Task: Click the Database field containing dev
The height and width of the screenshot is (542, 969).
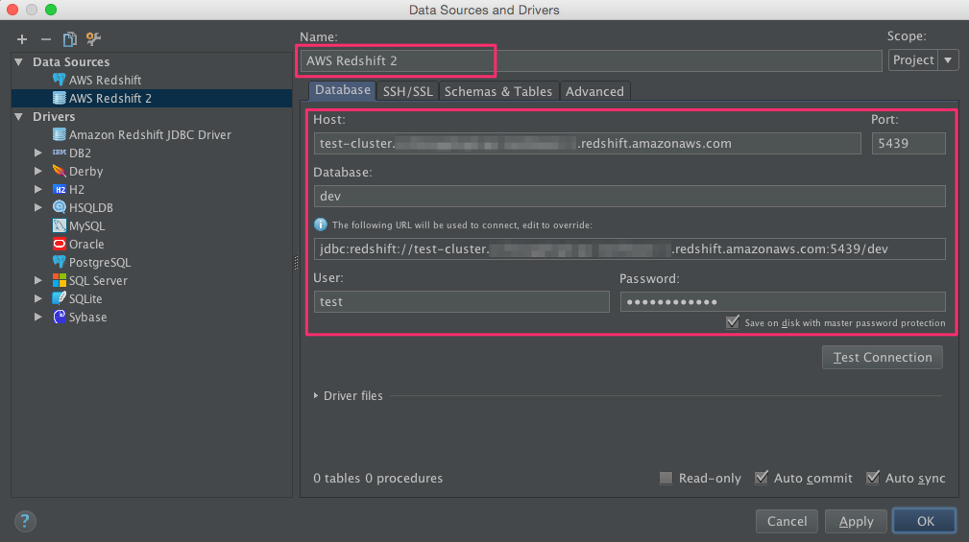Action: pyautogui.click(x=629, y=197)
